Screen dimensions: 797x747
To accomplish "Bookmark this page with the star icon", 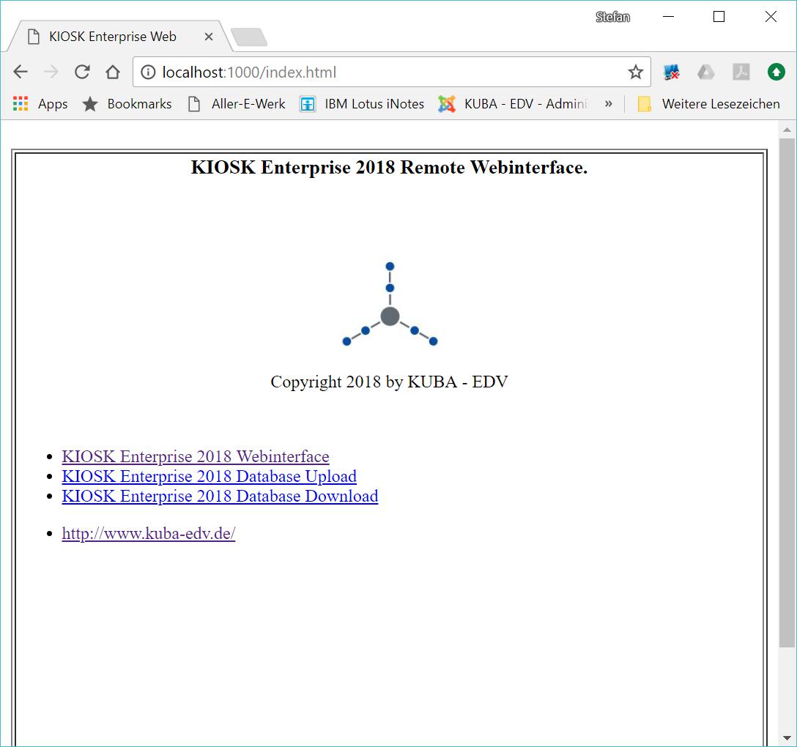I will (x=635, y=73).
